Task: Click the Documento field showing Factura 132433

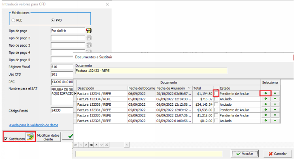Action: pyautogui.click(x=151, y=71)
